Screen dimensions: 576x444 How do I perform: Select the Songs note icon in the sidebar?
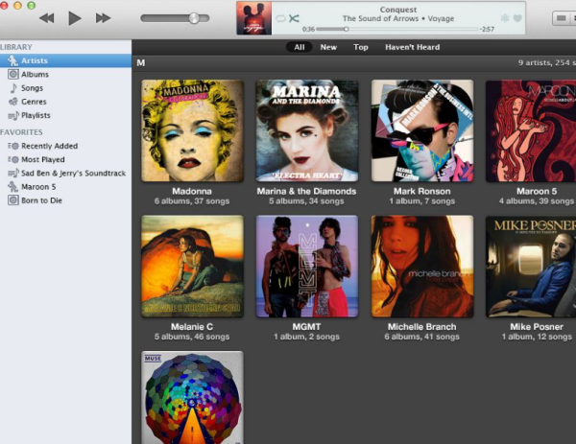tap(13, 88)
